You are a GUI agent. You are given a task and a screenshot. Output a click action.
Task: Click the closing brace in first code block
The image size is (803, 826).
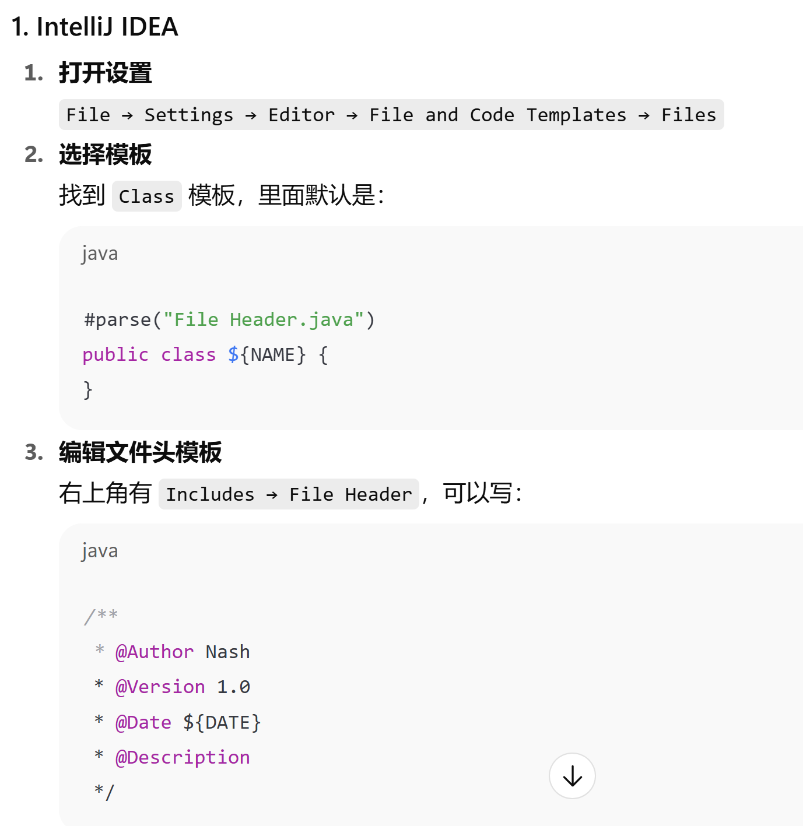[x=88, y=389]
